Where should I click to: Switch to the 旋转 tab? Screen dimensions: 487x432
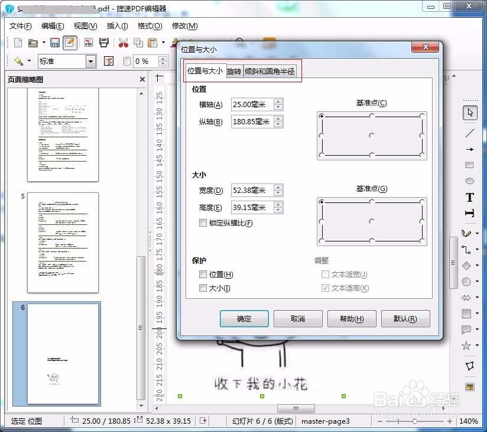(x=233, y=70)
